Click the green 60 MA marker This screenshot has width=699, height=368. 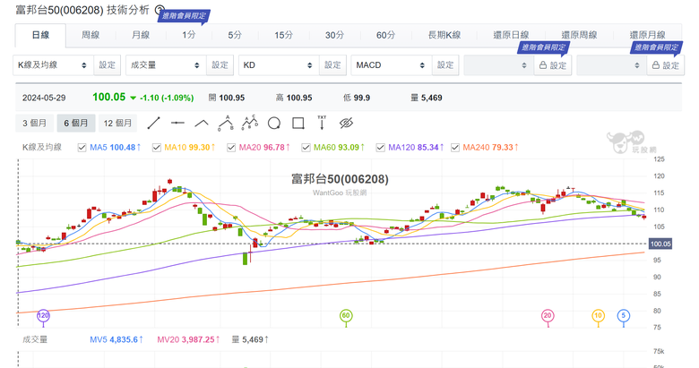tap(346, 316)
